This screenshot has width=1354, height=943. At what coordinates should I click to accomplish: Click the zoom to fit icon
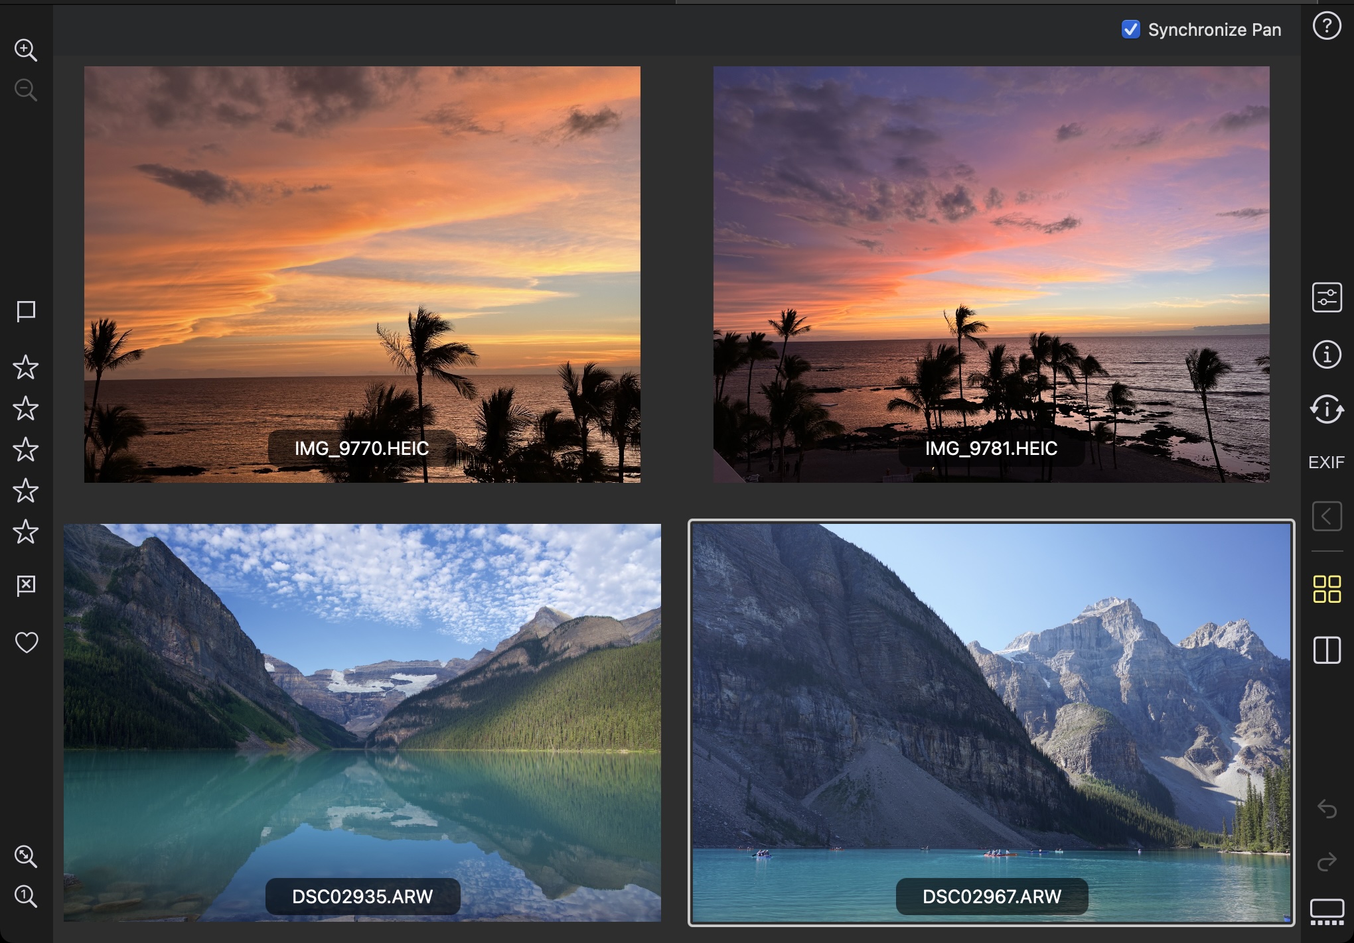(25, 856)
